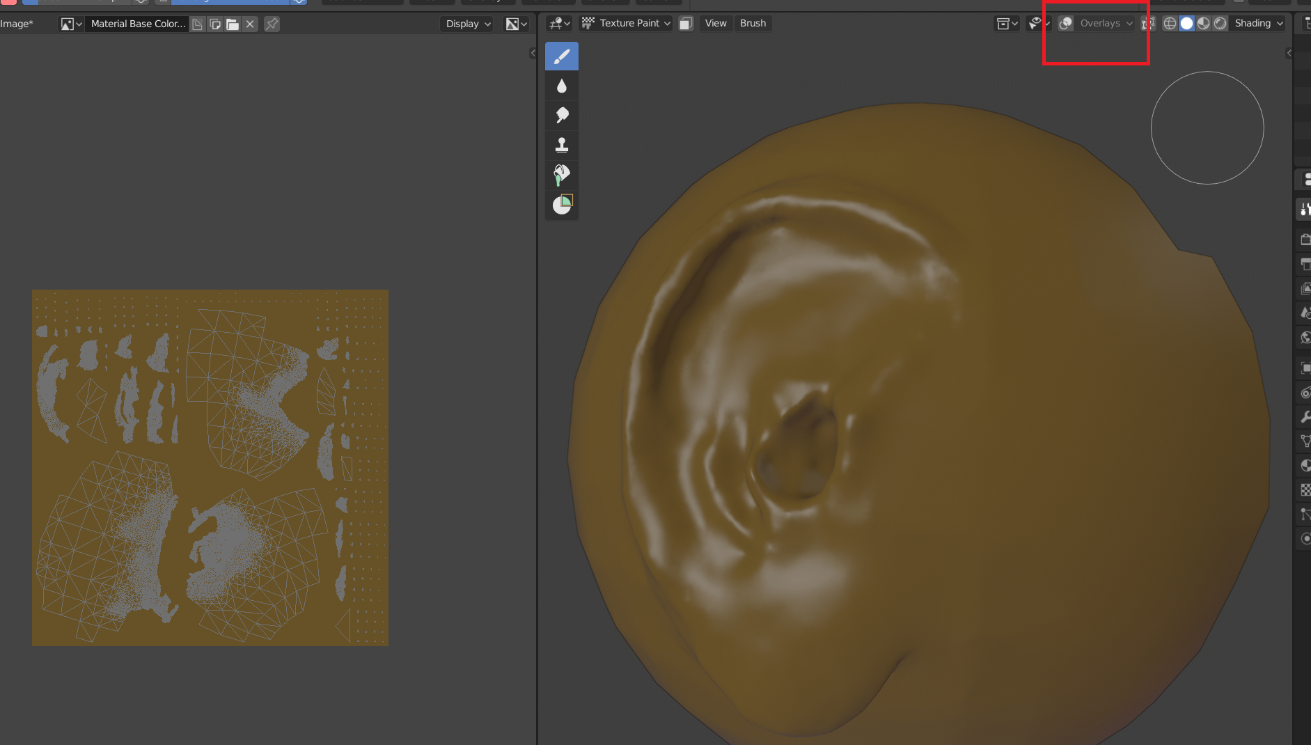
Task: Switch to material preview shading
Action: pyautogui.click(x=1203, y=23)
